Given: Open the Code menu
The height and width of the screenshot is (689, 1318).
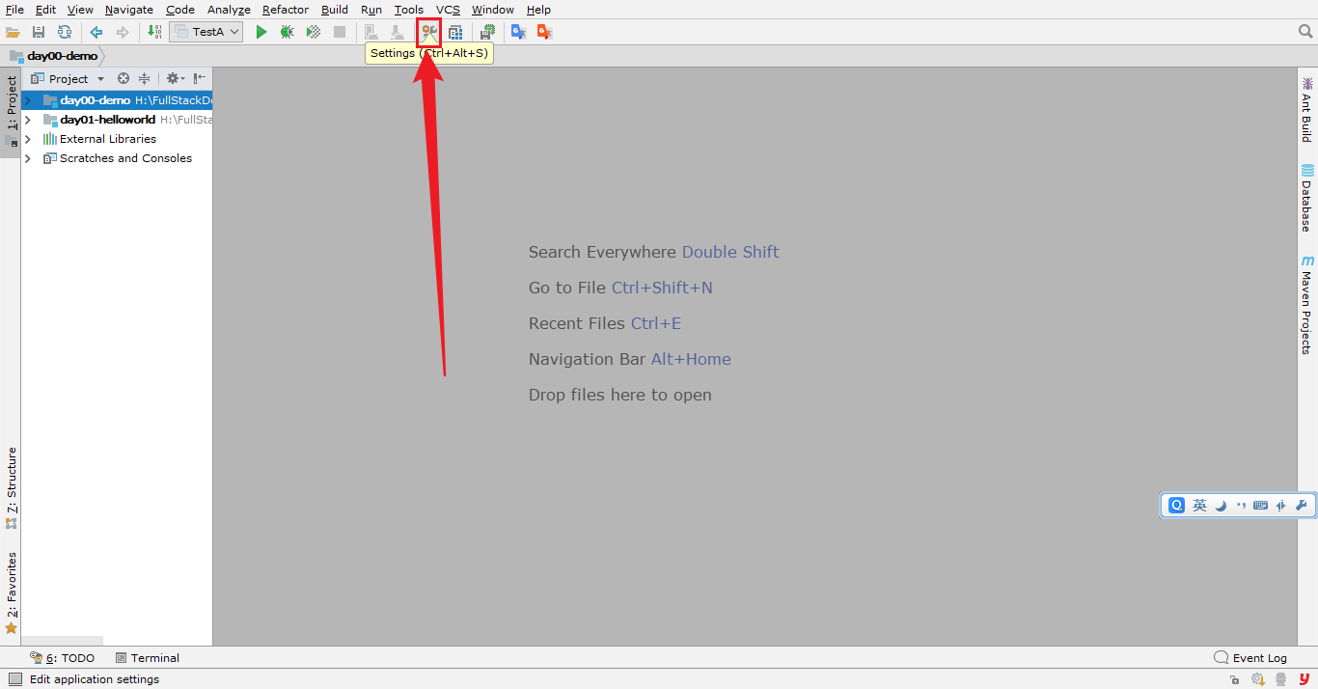Looking at the screenshot, I should (x=180, y=10).
